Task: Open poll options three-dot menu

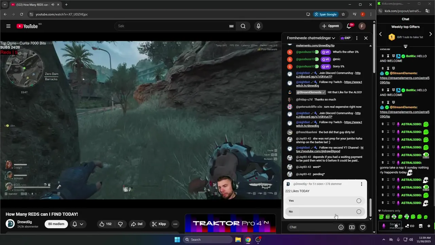Action: (362, 184)
